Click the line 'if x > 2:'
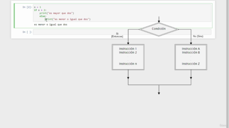 (x=40, y=10)
